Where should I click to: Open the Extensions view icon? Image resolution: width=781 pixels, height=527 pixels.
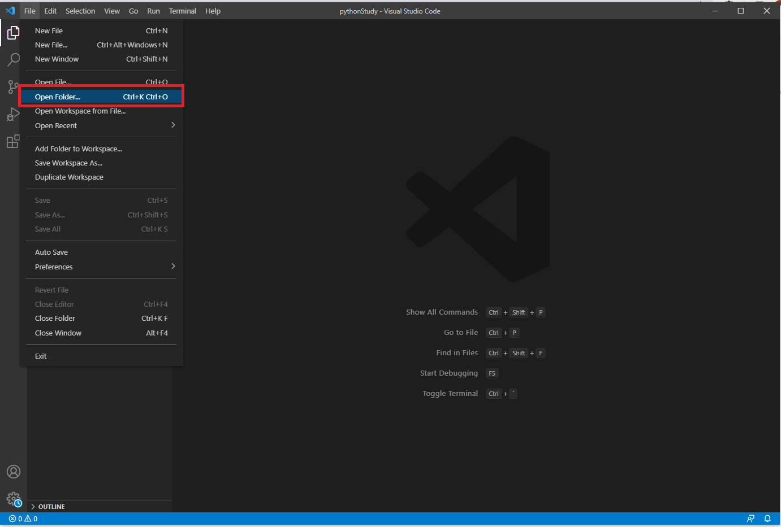tap(13, 141)
